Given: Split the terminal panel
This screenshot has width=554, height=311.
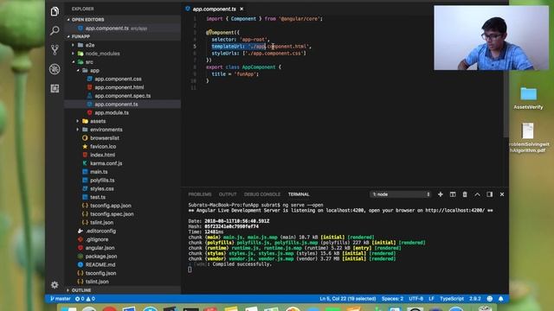Looking at the screenshot, I should pyautogui.click(x=453, y=194).
